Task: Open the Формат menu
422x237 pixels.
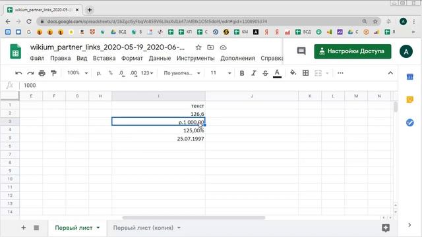Action: [x=132, y=59]
